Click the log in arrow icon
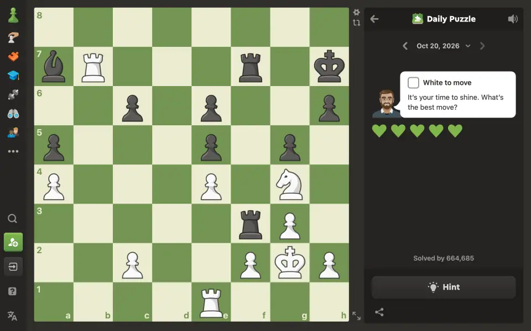 click(x=13, y=267)
